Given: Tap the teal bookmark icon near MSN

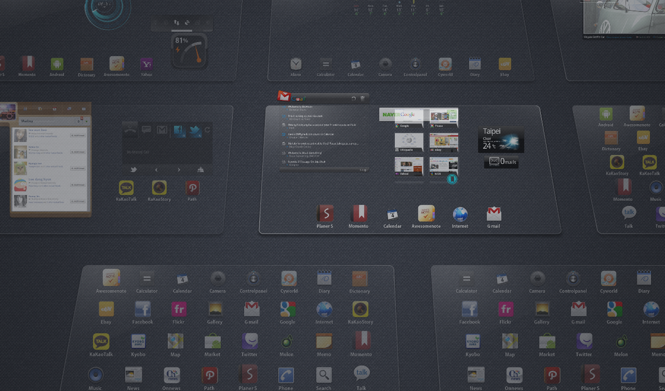Looking at the screenshot, I should pyautogui.click(x=452, y=179).
